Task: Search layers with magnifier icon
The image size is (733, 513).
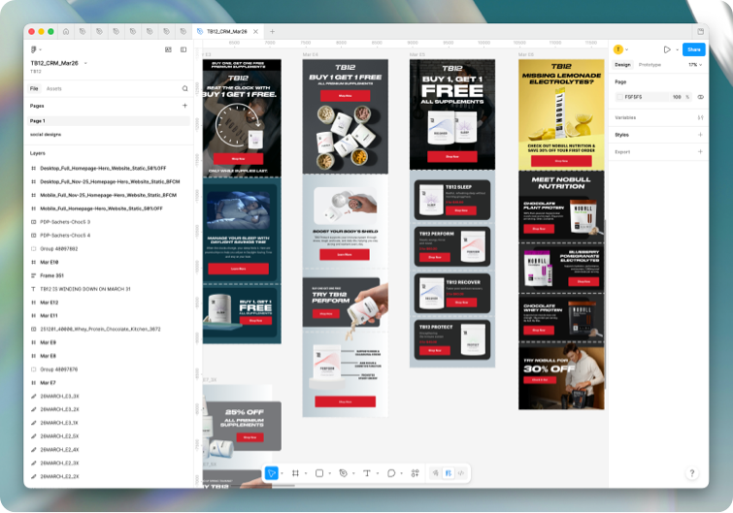Action: [184, 88]
